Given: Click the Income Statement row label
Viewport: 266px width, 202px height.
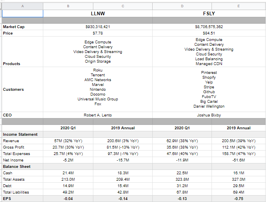Looking at the screenshot, I should click(20, 135).
